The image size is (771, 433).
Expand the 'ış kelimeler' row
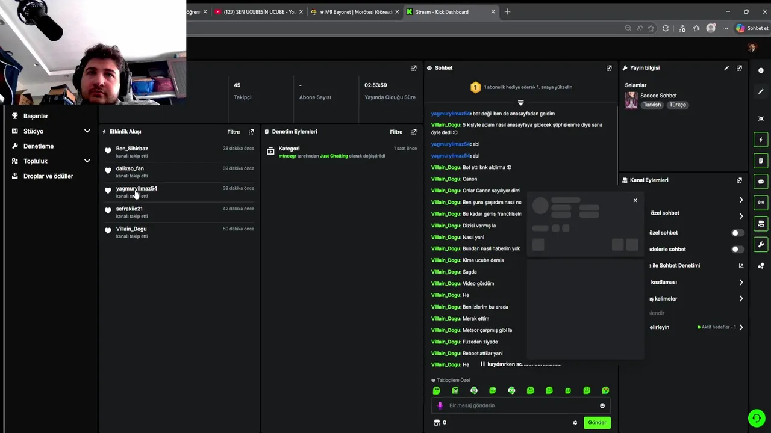pos(741,298)
